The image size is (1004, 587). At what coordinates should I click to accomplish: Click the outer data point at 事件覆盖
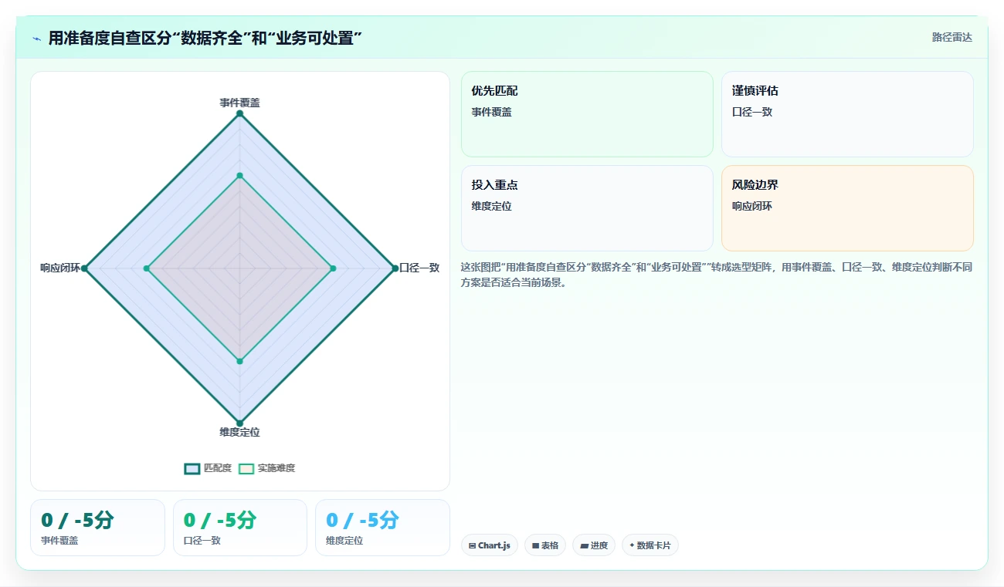[239, 113]
